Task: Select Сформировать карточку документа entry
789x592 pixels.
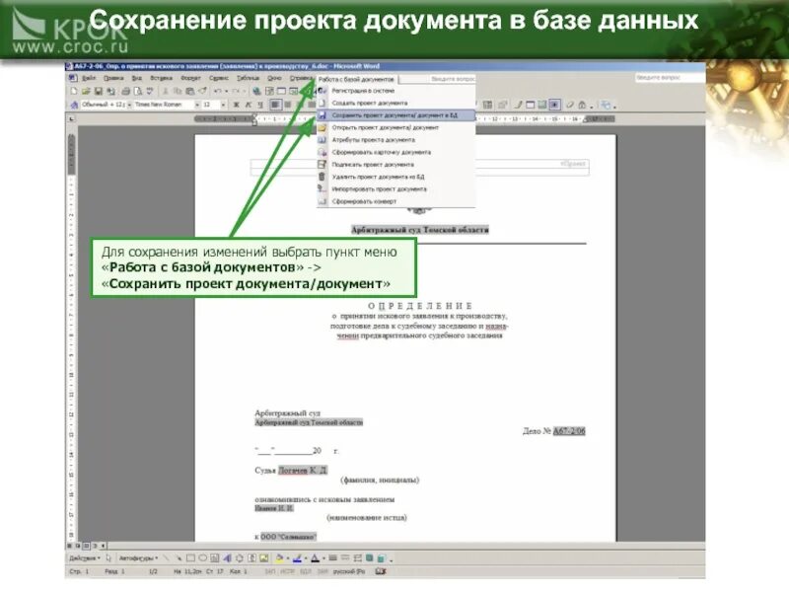Action: coord(396,152)
